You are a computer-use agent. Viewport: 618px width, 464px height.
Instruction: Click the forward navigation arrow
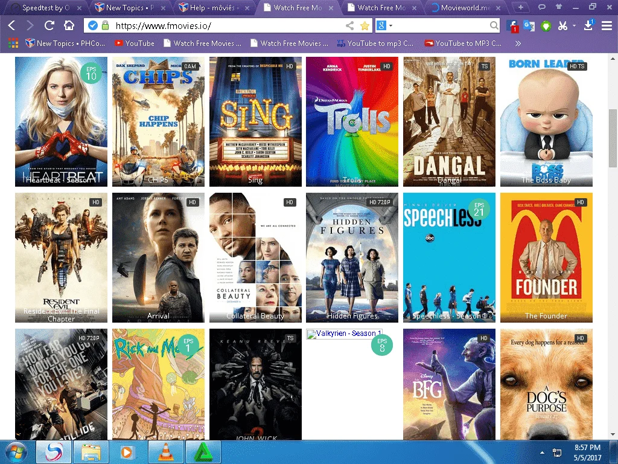coord(30,25)
